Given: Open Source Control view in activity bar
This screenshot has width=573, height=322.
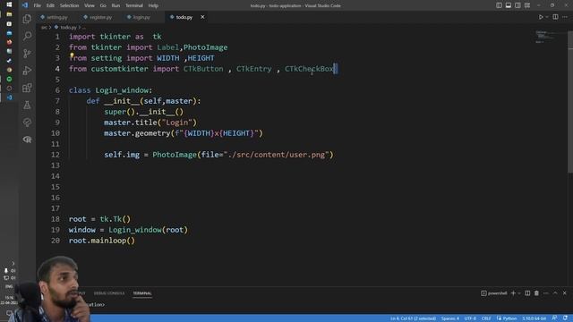Looking at the screenshot, I should tap(27, 54).
